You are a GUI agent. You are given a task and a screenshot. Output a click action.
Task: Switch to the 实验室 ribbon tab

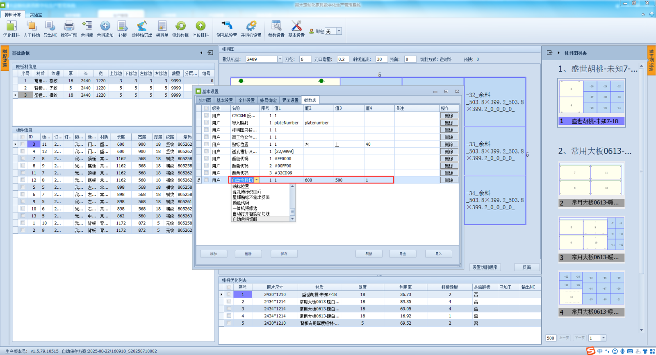(x=36, y=15)
